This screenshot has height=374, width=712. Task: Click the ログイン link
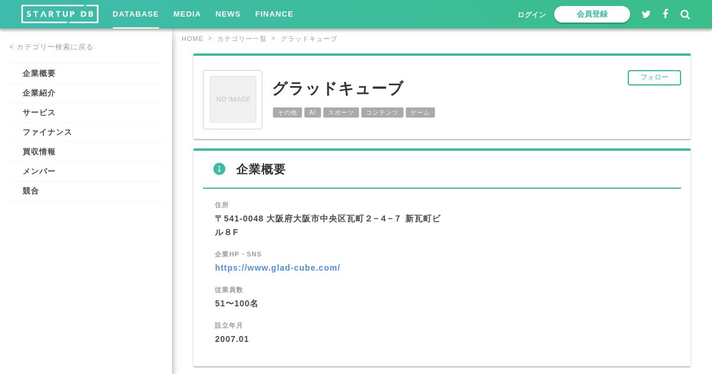pyautogui.click(x=532, y=15)
